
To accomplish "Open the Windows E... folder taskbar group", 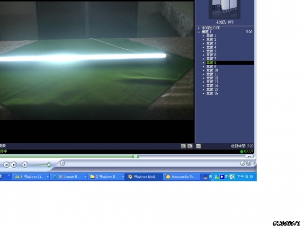I will click(106, 177).
